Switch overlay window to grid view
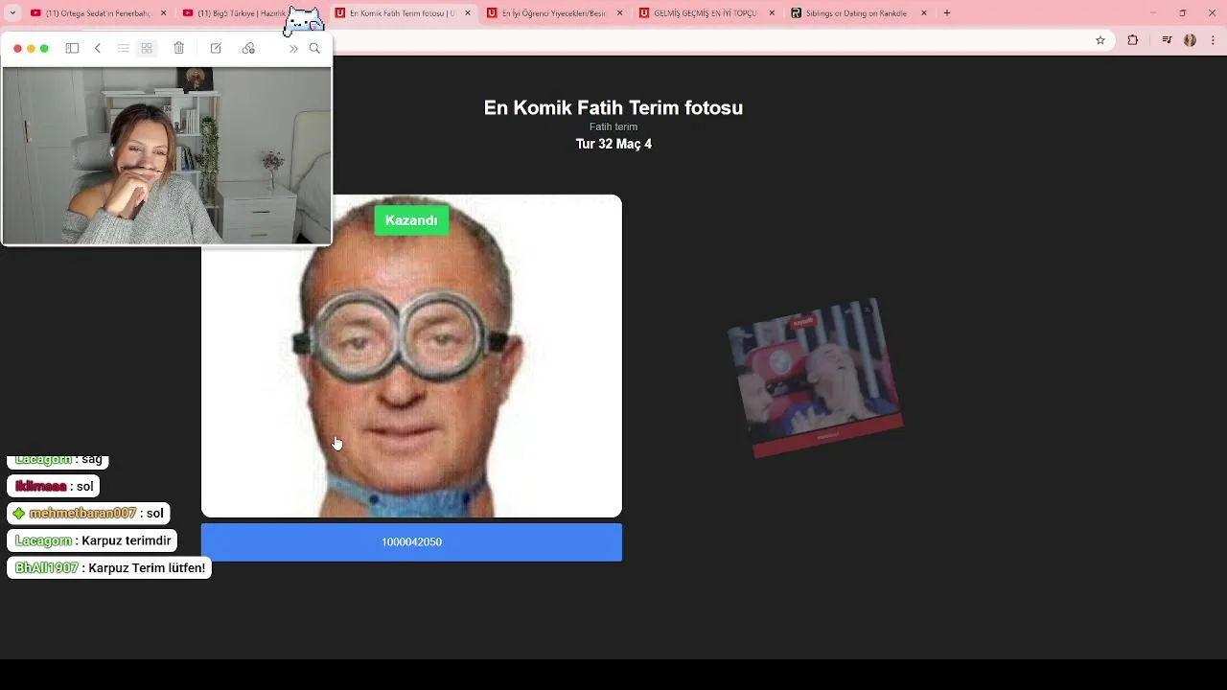Image resolution: width=1227 pixels, height=690 pixels. click(147, 48)
